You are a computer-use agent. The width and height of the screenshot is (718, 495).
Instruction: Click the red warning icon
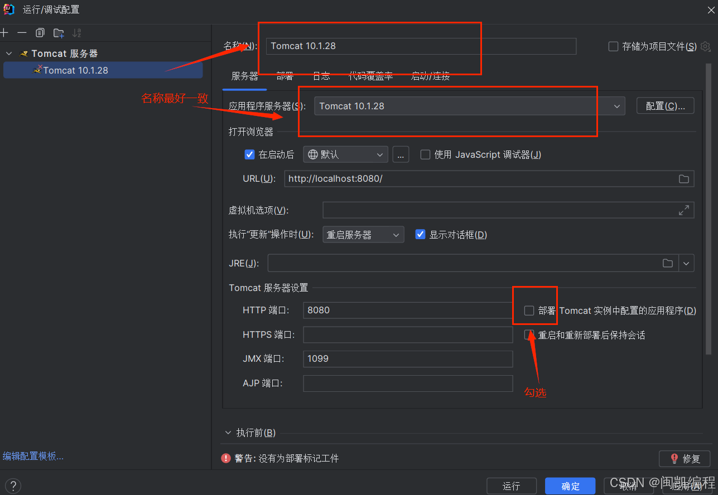click(226, 458)
